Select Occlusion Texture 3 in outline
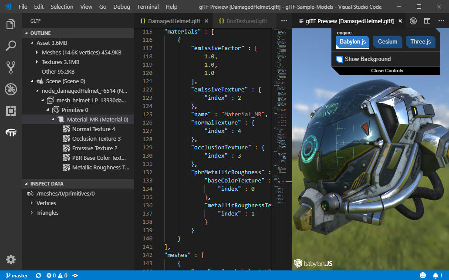The width and height of the screenshot is (449, 280). [96, 139]
